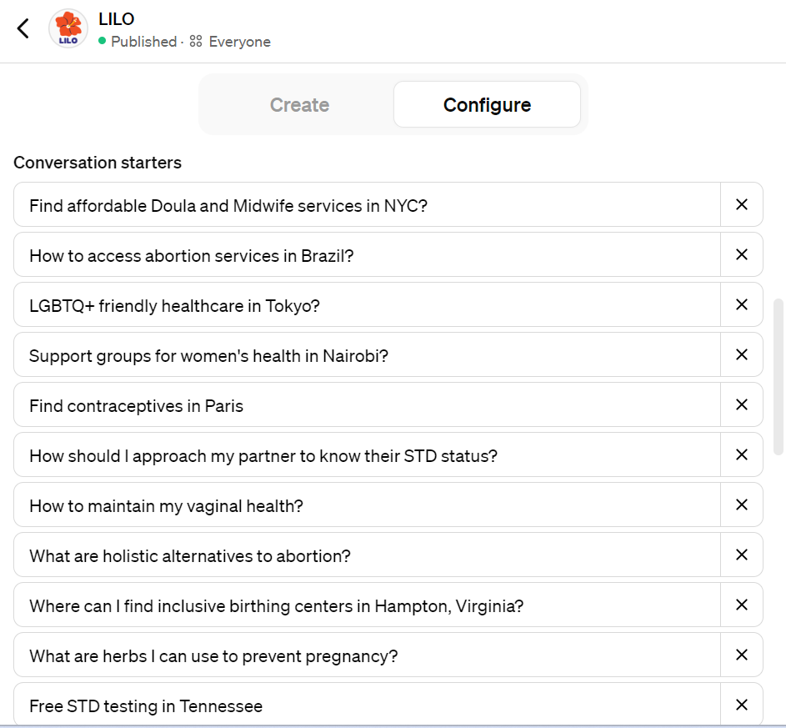Image resolution: width=786 pixels, height=728 pixels.
Task: Click the Everyone audience icon
Action: 194,41
